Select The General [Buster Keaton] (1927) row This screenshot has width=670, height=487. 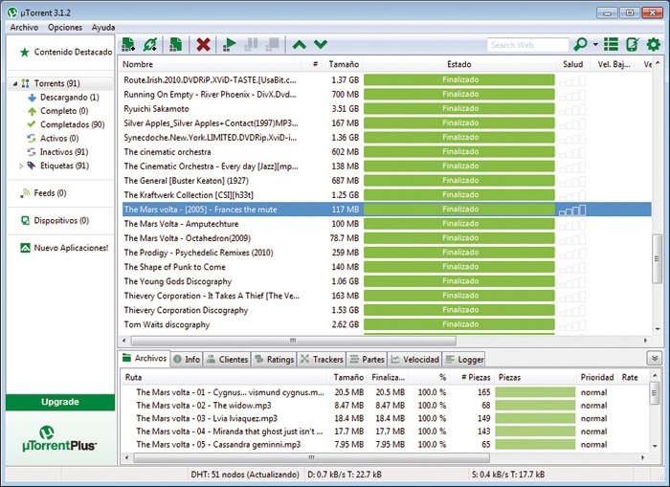tap(385, 181)
